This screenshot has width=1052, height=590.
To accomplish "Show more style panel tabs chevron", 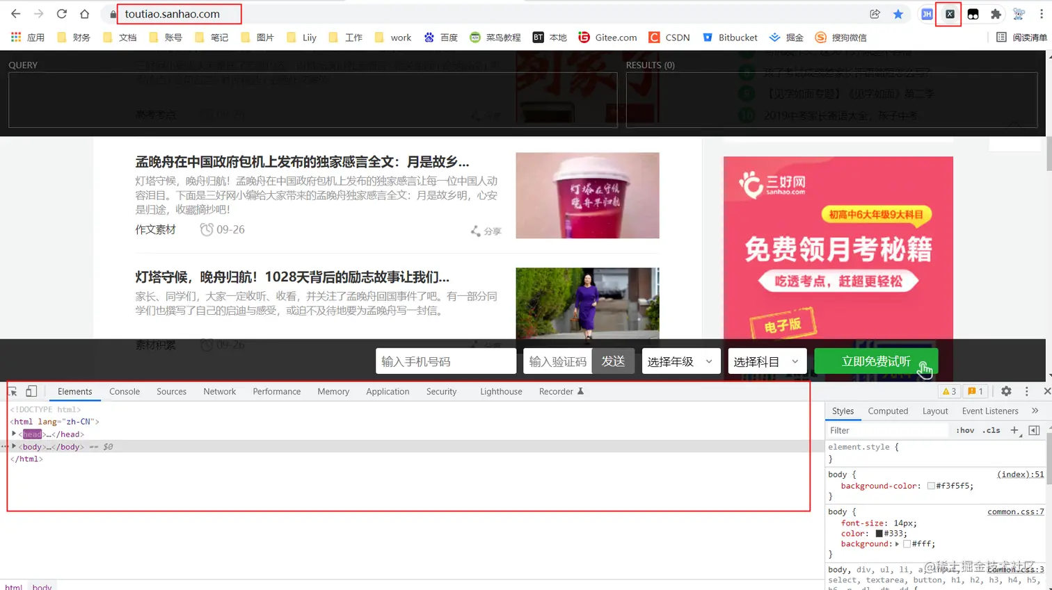I will [x=1035, y=411].
